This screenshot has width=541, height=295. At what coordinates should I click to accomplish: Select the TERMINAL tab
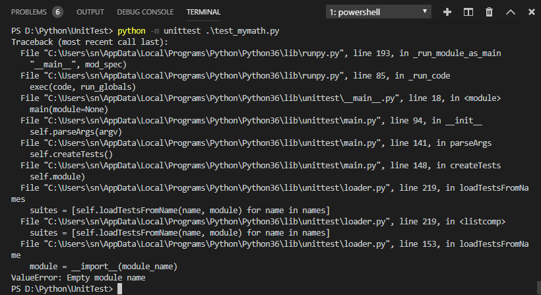203,12
